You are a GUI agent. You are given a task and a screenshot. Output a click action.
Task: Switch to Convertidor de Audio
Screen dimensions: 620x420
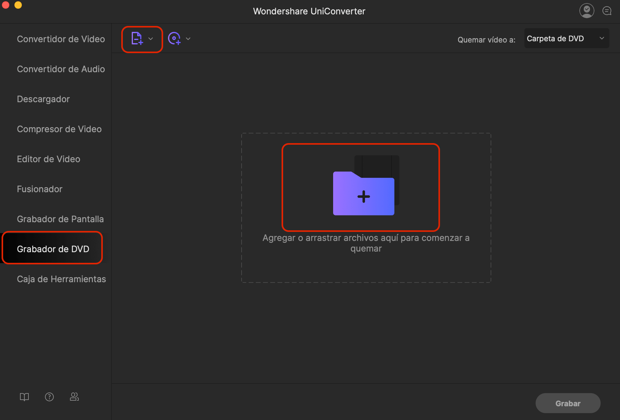coord(61,69)
